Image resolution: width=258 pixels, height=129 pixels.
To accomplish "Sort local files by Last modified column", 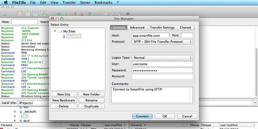I will coord(115,125).
